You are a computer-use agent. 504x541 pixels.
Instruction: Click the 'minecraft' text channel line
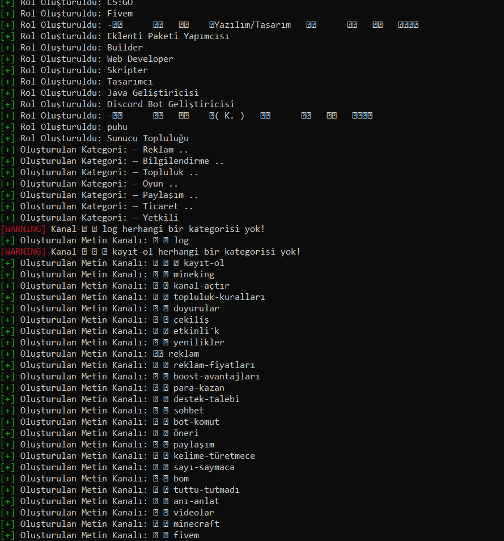pos(109,524)
